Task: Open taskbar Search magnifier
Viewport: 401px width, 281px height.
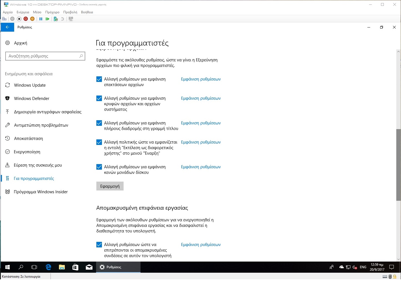Action: (21, 267)
